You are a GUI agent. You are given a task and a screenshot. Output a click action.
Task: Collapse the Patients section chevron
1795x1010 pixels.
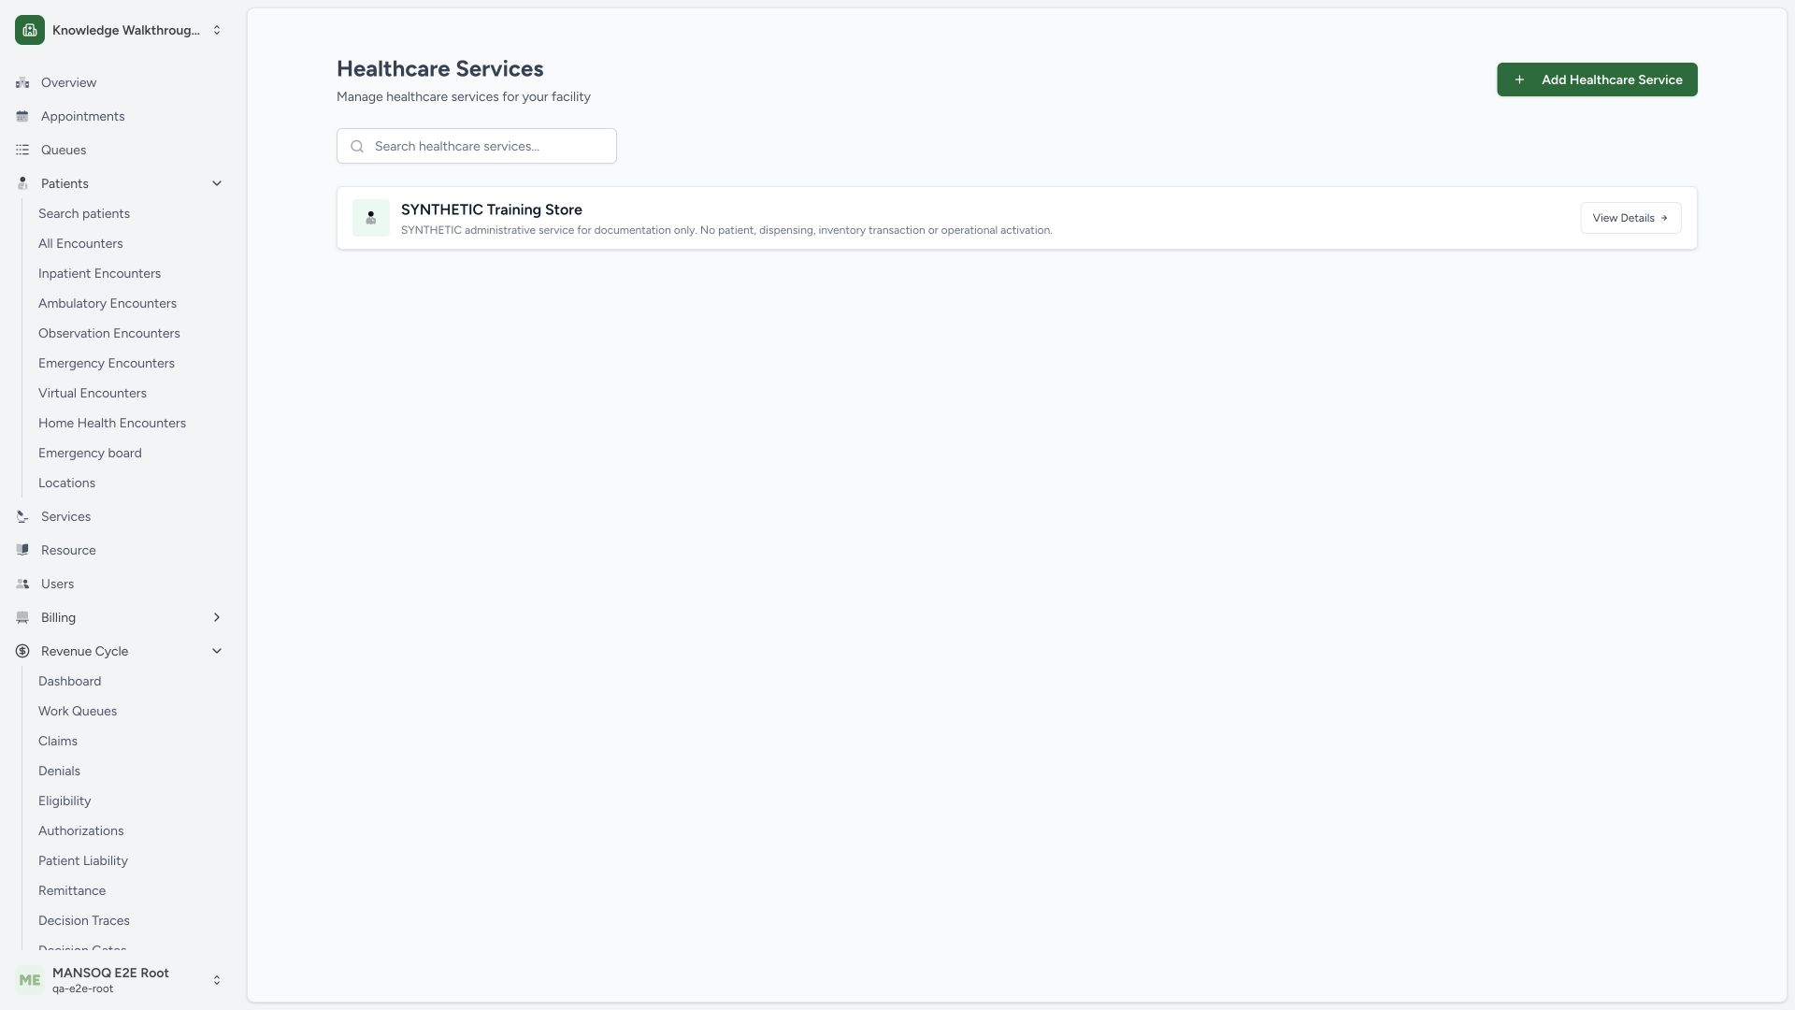tap(217, 183)
